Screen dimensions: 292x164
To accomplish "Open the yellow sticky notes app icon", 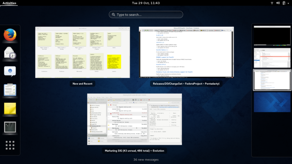I will coord(10,108).
